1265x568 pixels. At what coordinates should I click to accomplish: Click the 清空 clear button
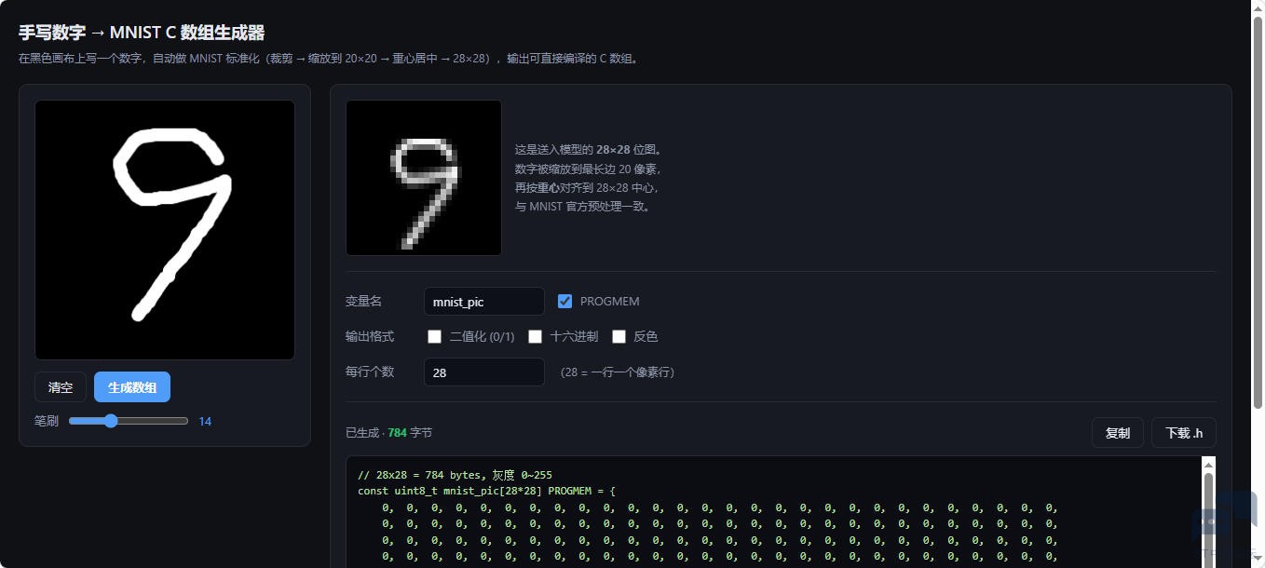click(x=61, y=387)
